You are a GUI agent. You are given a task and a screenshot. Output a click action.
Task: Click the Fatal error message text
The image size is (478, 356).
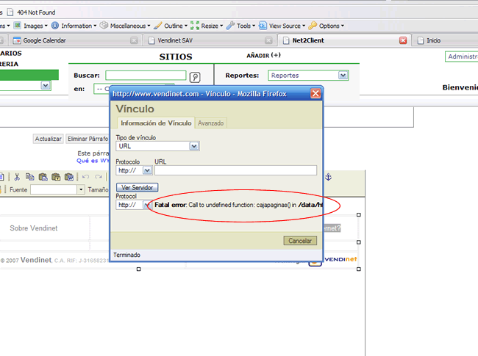238,205
